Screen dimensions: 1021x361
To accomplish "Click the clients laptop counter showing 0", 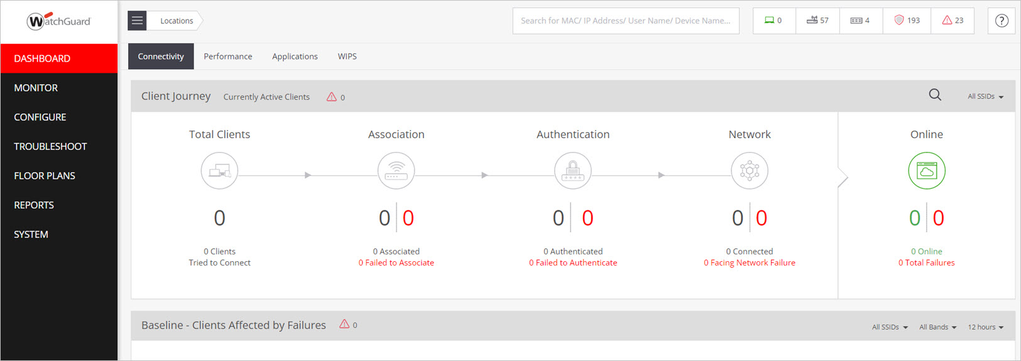I will coord(774,21).
